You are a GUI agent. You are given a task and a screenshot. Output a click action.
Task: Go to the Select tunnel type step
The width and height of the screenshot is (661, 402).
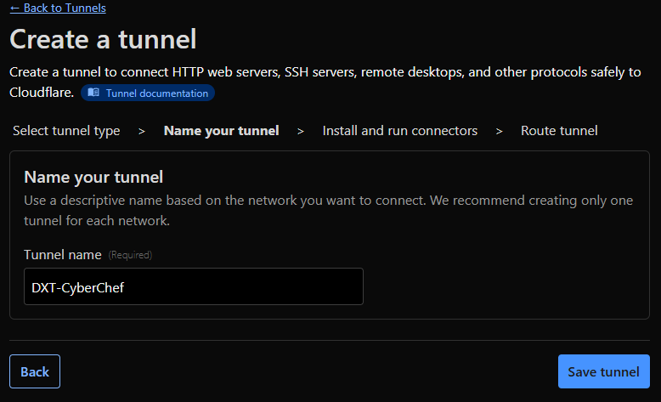pos(66,130)
